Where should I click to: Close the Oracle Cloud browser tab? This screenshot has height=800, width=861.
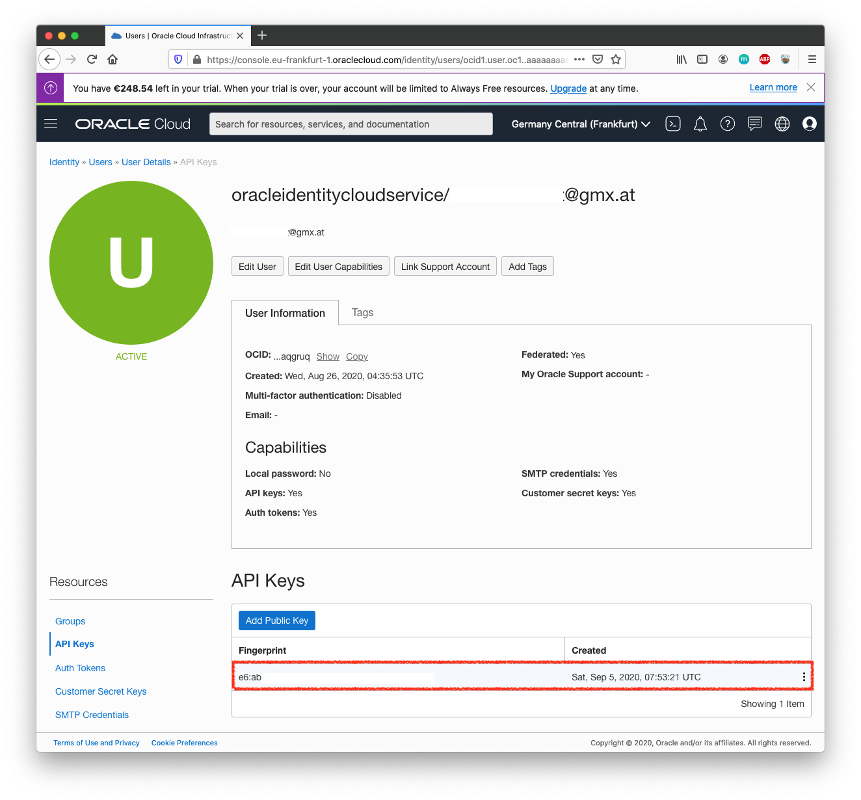[x=240, y=36]
